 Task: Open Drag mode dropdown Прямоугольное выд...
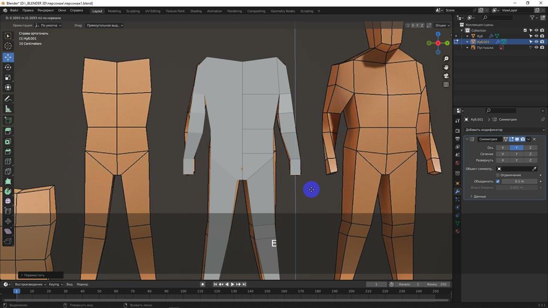click(104, 25)
